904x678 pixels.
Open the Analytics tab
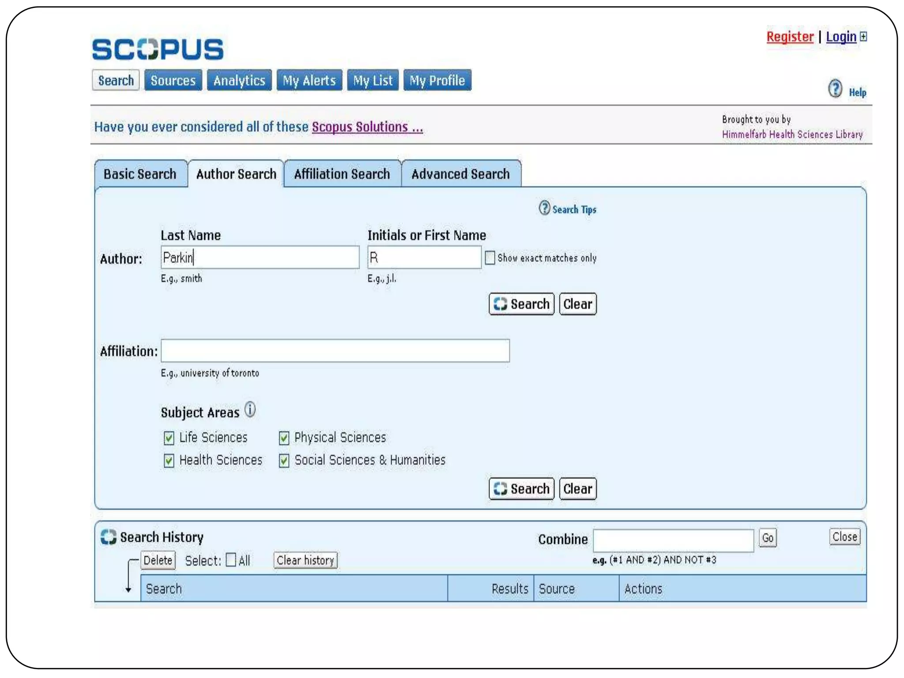[x=239, y=80]
